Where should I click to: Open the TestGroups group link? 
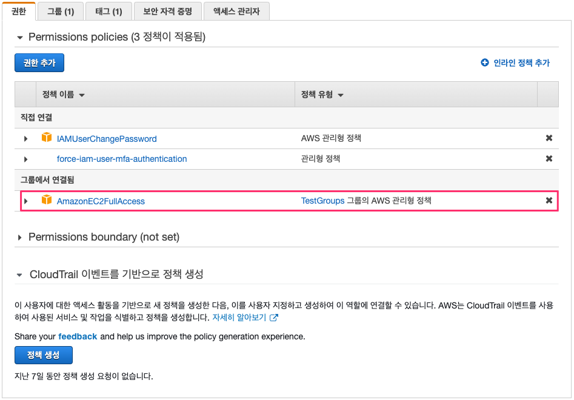pos(322,201)
